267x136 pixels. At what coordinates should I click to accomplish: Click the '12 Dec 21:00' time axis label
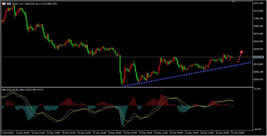(38, 133)
